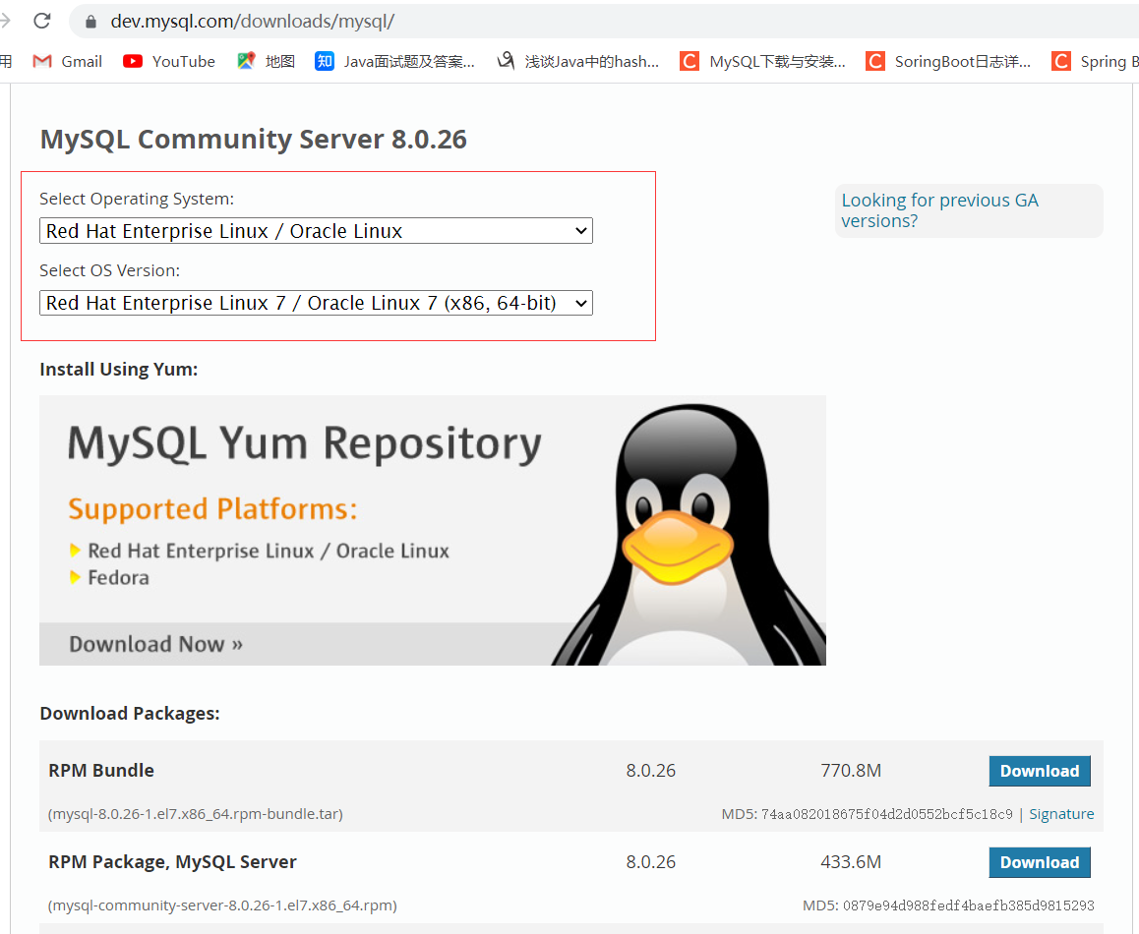This screenshot has width=1139, height=934.
Task: Click 8.0.26 version of MySQL Server package
Action: click(x=651, y=862)
